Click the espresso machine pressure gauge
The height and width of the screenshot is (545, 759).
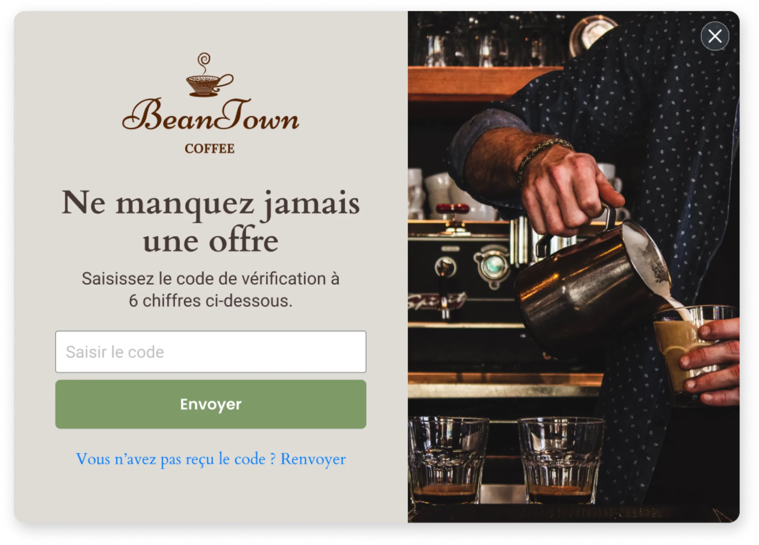tap(492, 266)
